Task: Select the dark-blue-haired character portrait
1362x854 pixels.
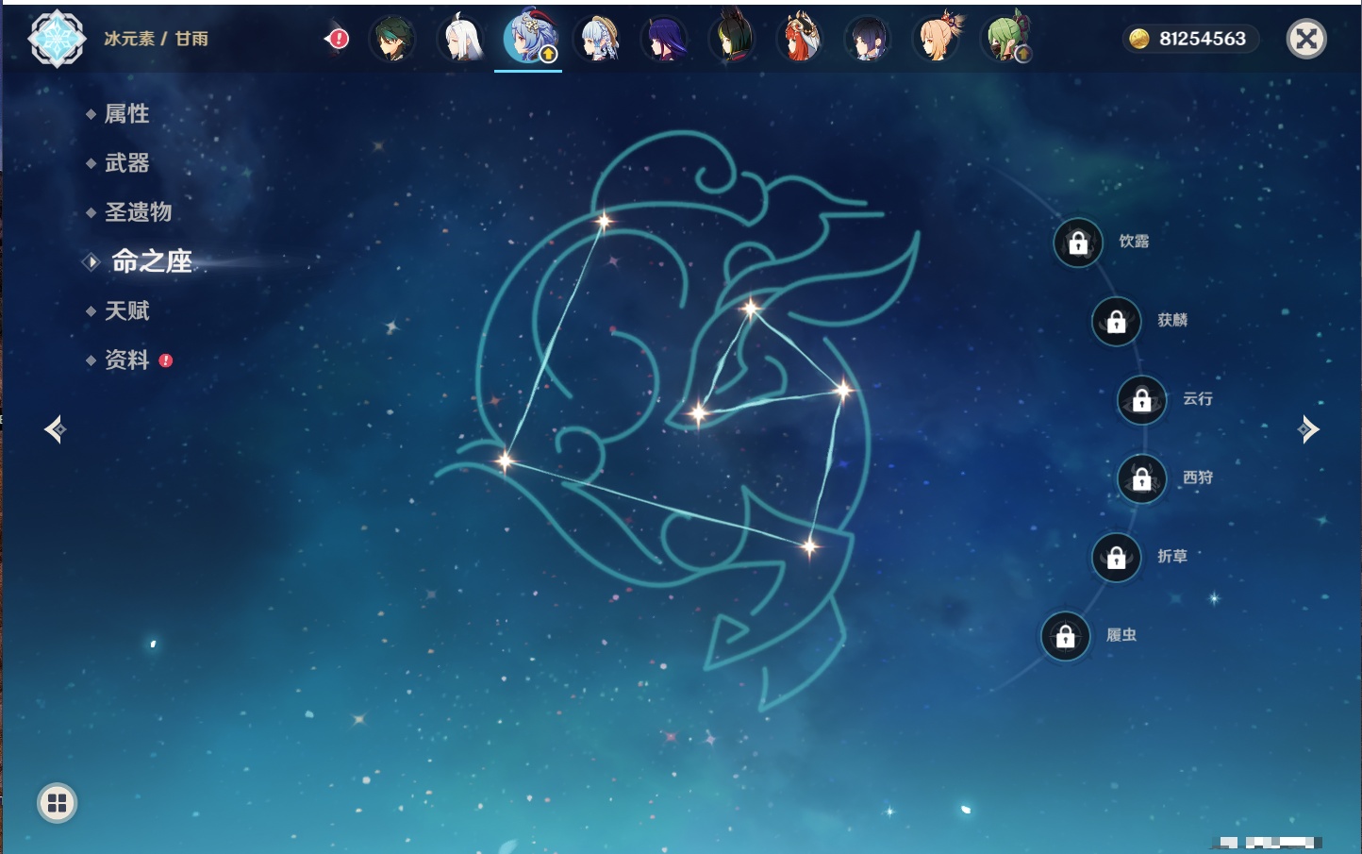Action: click(x=868, y=39)
